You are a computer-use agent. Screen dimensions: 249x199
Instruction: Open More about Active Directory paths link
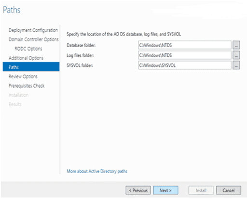pyautogui.click(x=97, y=171)
